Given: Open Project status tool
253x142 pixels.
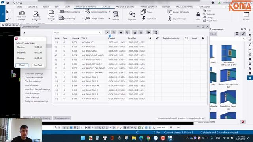Looking at the screenshot, I should [x=210, y=21].
